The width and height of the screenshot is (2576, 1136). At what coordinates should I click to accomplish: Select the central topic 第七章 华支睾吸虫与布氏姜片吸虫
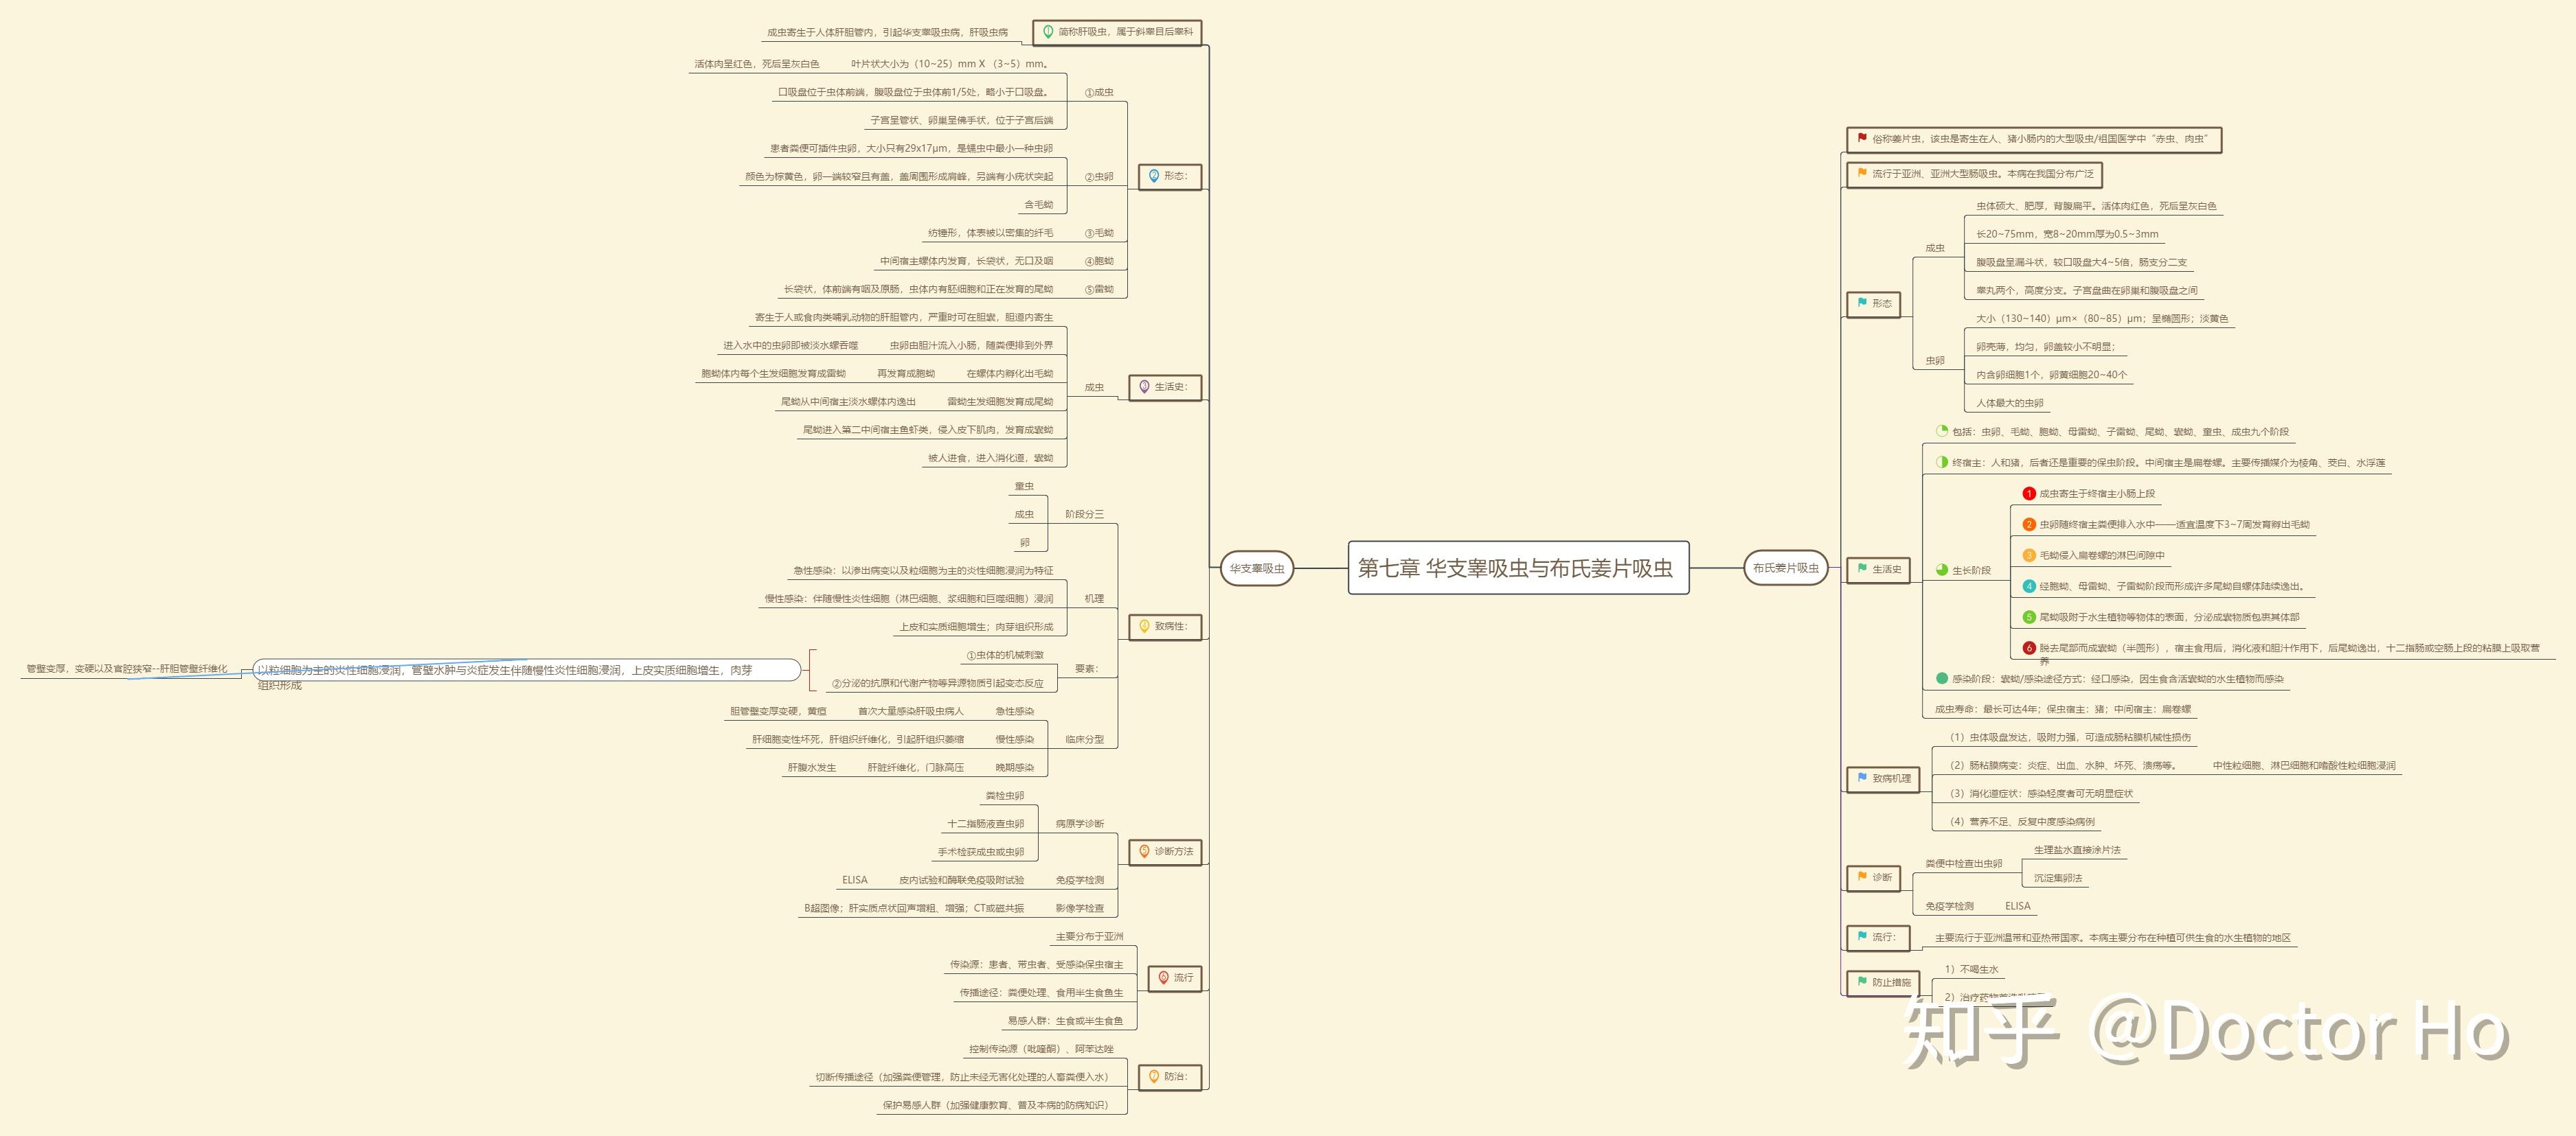(x=1518, y=568)
